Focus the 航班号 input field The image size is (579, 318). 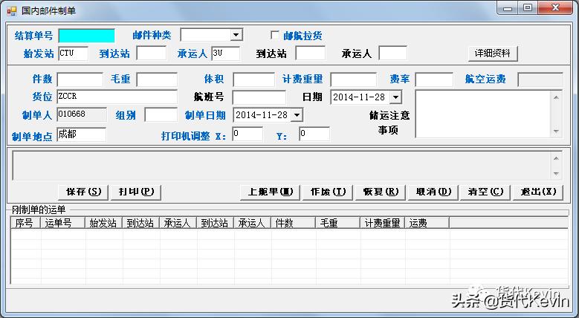click(259, 97)
